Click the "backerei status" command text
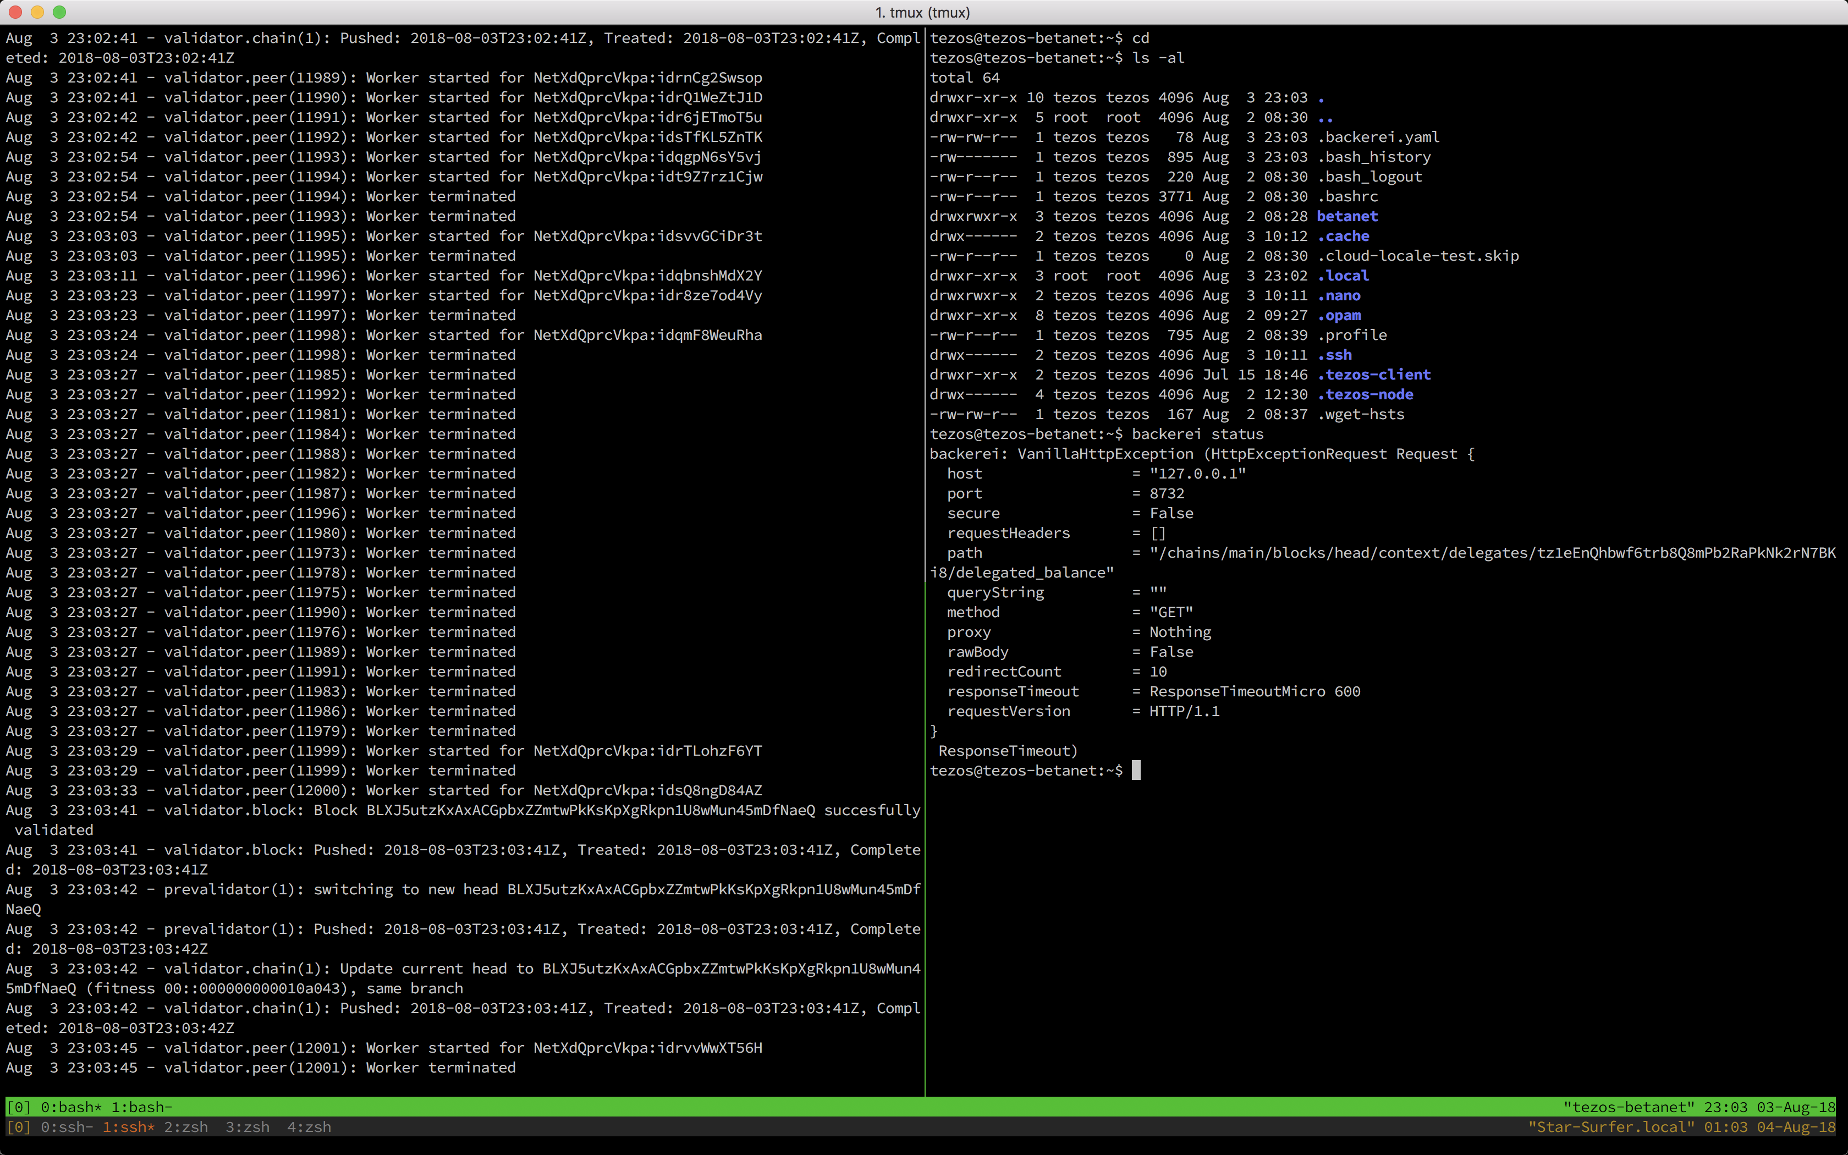 tap(1197, 434)
